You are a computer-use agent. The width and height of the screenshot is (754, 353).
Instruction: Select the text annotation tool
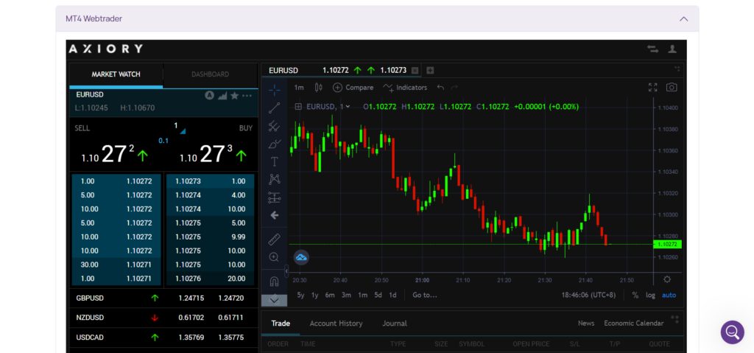coord(275,161)
